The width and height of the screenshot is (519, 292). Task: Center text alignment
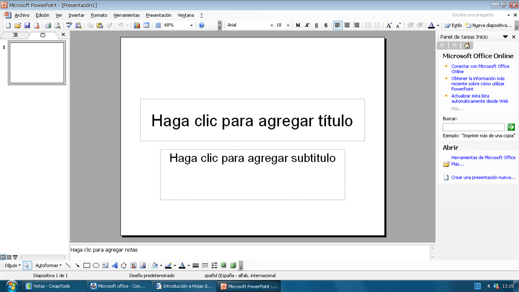point(347,25)
